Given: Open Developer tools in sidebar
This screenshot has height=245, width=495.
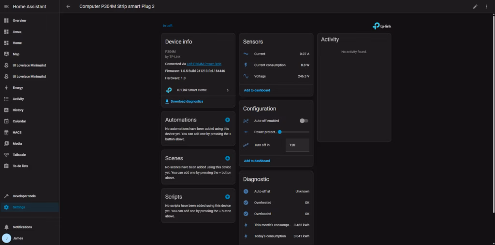Looking at the screenshot, I should [24, 196].
